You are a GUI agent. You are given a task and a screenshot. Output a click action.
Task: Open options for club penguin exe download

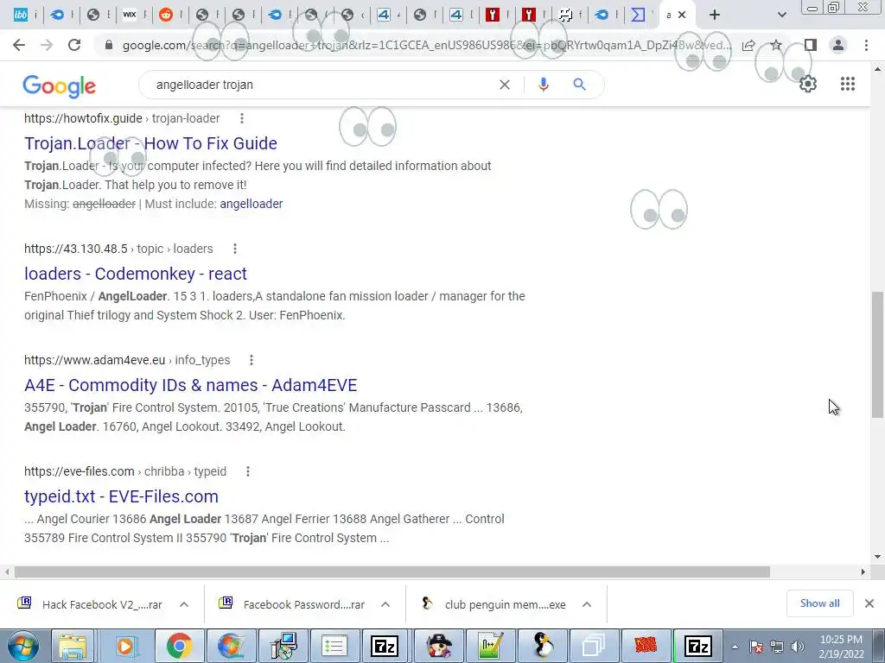coord(587,604)
